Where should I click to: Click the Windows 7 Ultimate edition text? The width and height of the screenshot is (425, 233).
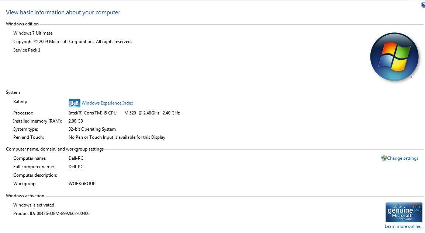click(33, 33)
